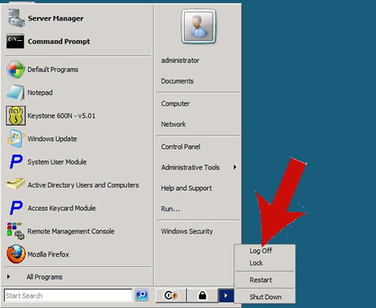Click the Mozilla Firefox icon

click(16, 254)
